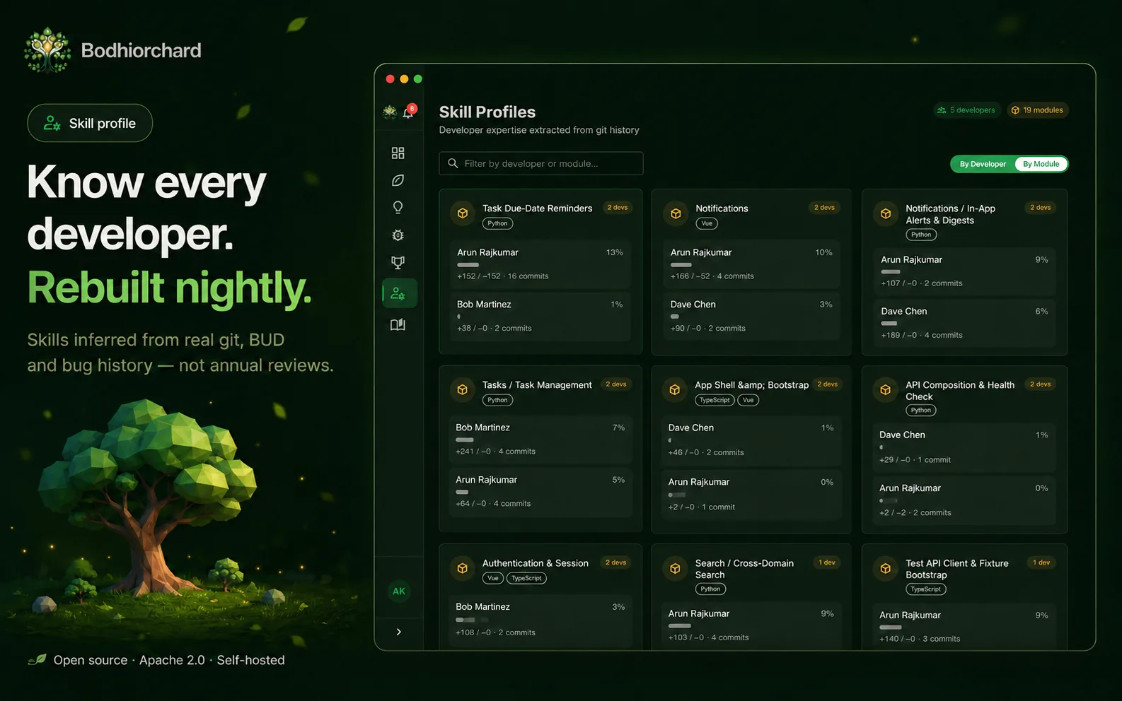
Task: Click the Skill Profiles page heading
Action: 487,112
